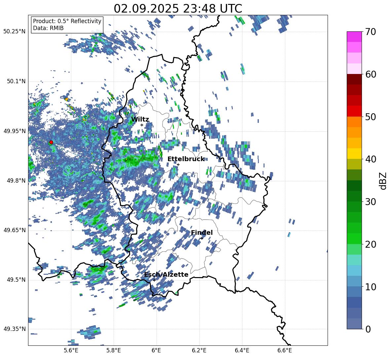Click the 5.6°E longitude label
391x357 pixels.
pos(71,350)
